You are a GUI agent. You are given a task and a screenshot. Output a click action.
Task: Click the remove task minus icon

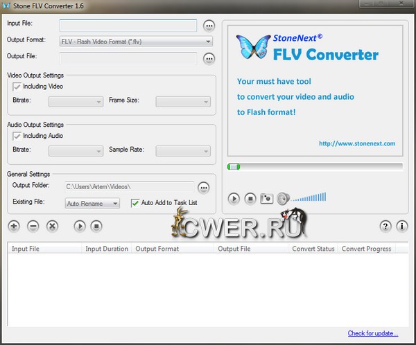(33, 226)
